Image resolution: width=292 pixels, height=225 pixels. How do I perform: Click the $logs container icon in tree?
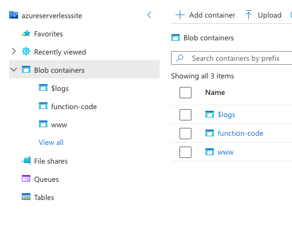43,88
